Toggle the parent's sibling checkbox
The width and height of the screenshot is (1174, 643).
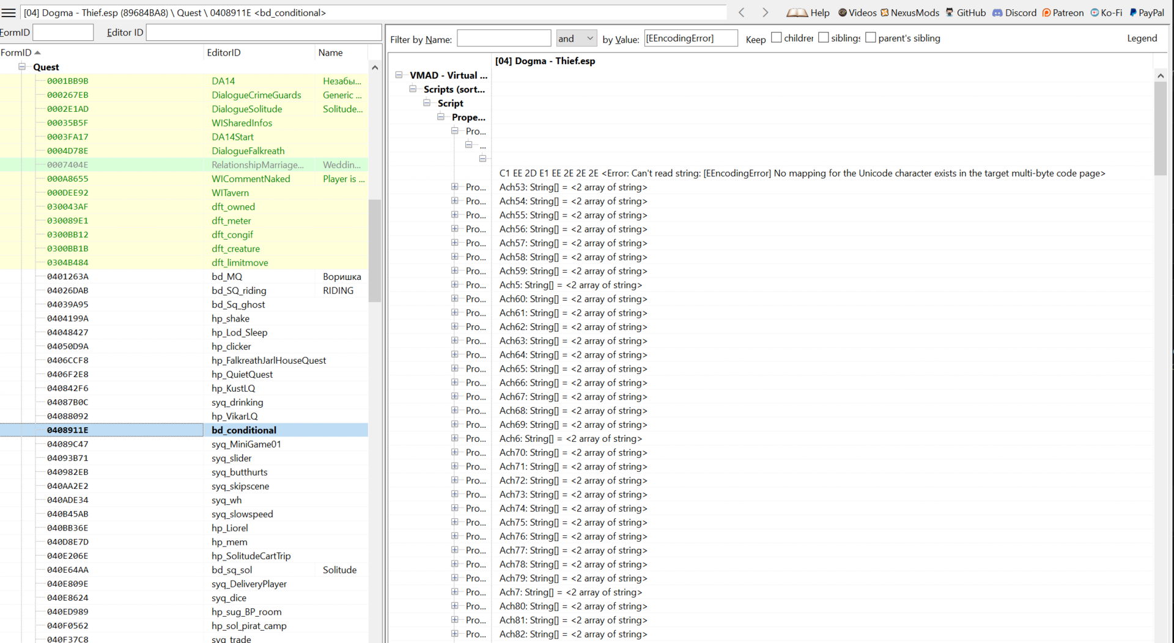pos(871,38)
